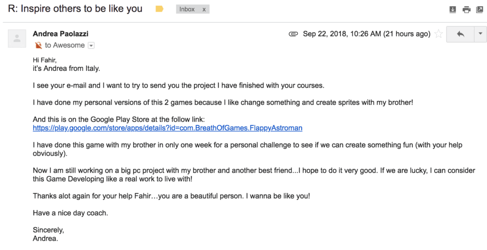487x250 pixels.
Task: Star this email message
Action: click(438, 34)
